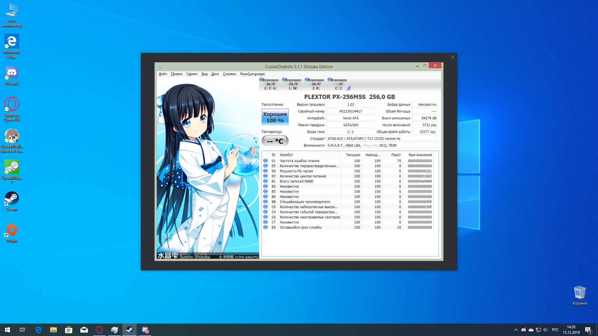Open the Диск menu
The image size is (598, 336).
(215, 74)
